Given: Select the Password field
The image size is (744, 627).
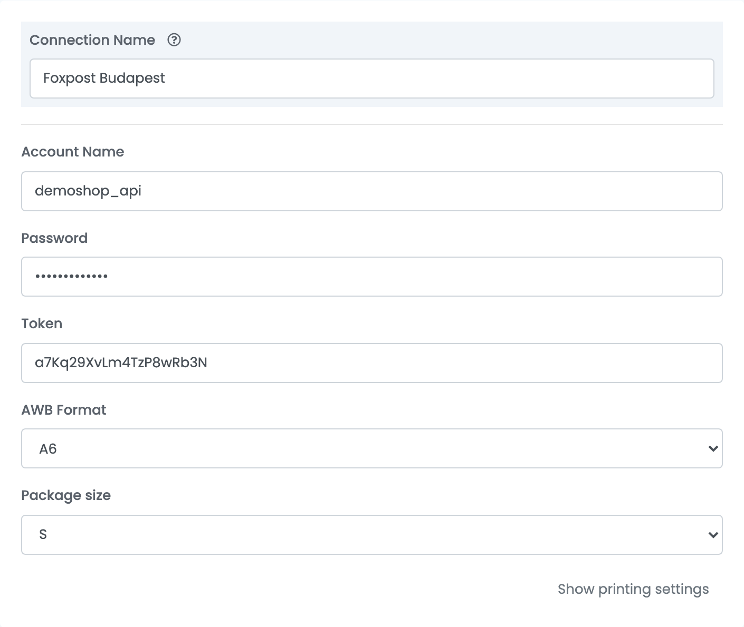Looking at the screenshot, I should tap(372, 277).
